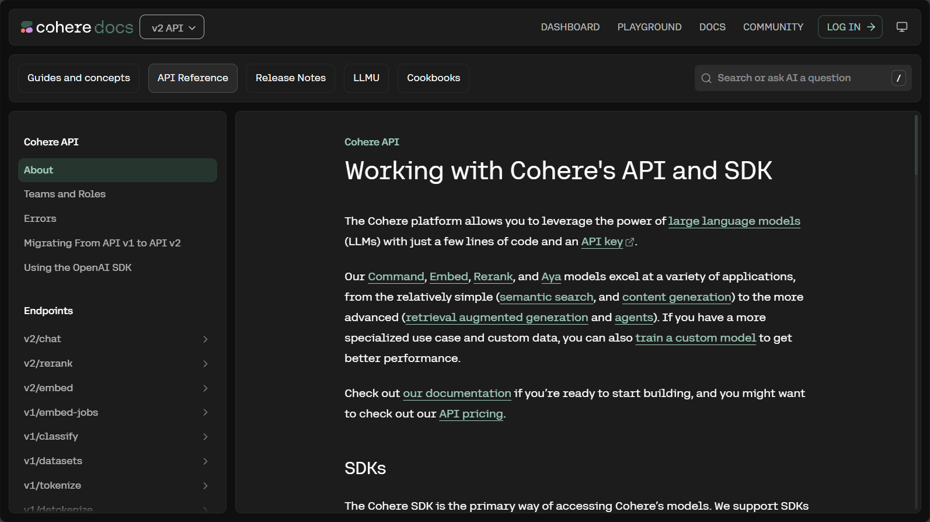This screenshot has height=522, width=930.
Task: Expand the v2/embed endpoint chevron
Action: tap(205, 388)
